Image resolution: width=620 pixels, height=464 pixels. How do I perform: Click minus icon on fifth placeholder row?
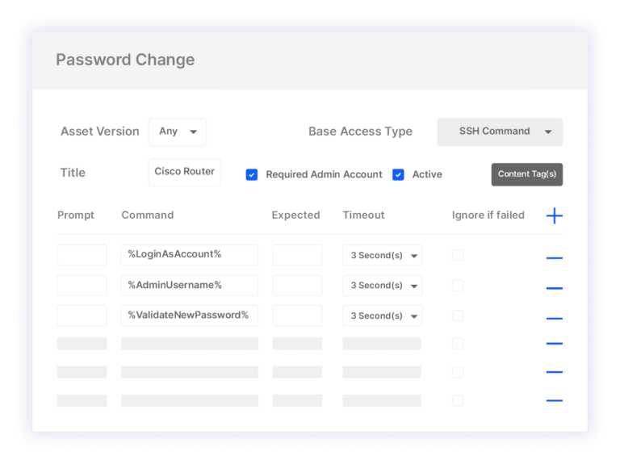tap(555, 372)
